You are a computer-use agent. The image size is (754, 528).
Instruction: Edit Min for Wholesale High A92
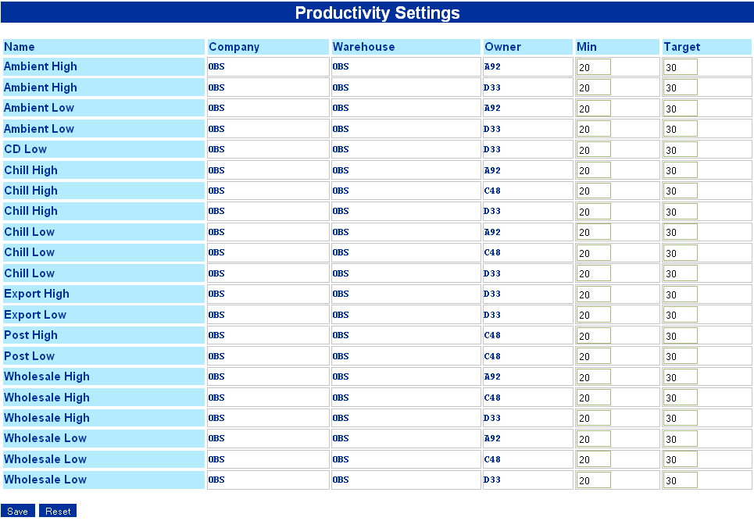tap(593, 377)
